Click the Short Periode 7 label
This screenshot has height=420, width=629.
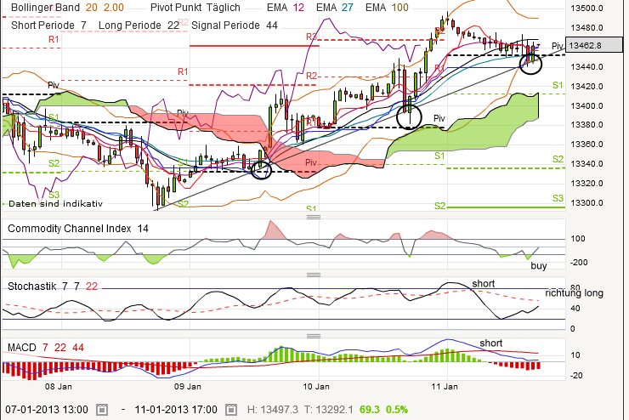click(x=48, y=26)
